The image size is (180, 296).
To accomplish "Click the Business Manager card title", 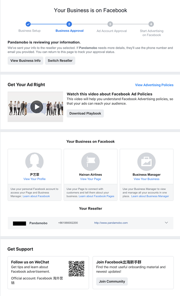I will pos(146,175).
